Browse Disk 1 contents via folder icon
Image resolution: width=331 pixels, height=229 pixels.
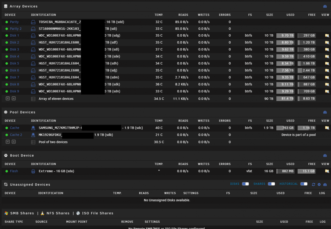(327, 36)
